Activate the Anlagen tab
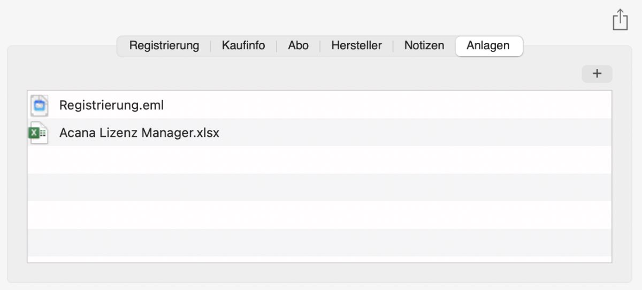This screenshot has height=290, width=642. (x=488, y=45)
